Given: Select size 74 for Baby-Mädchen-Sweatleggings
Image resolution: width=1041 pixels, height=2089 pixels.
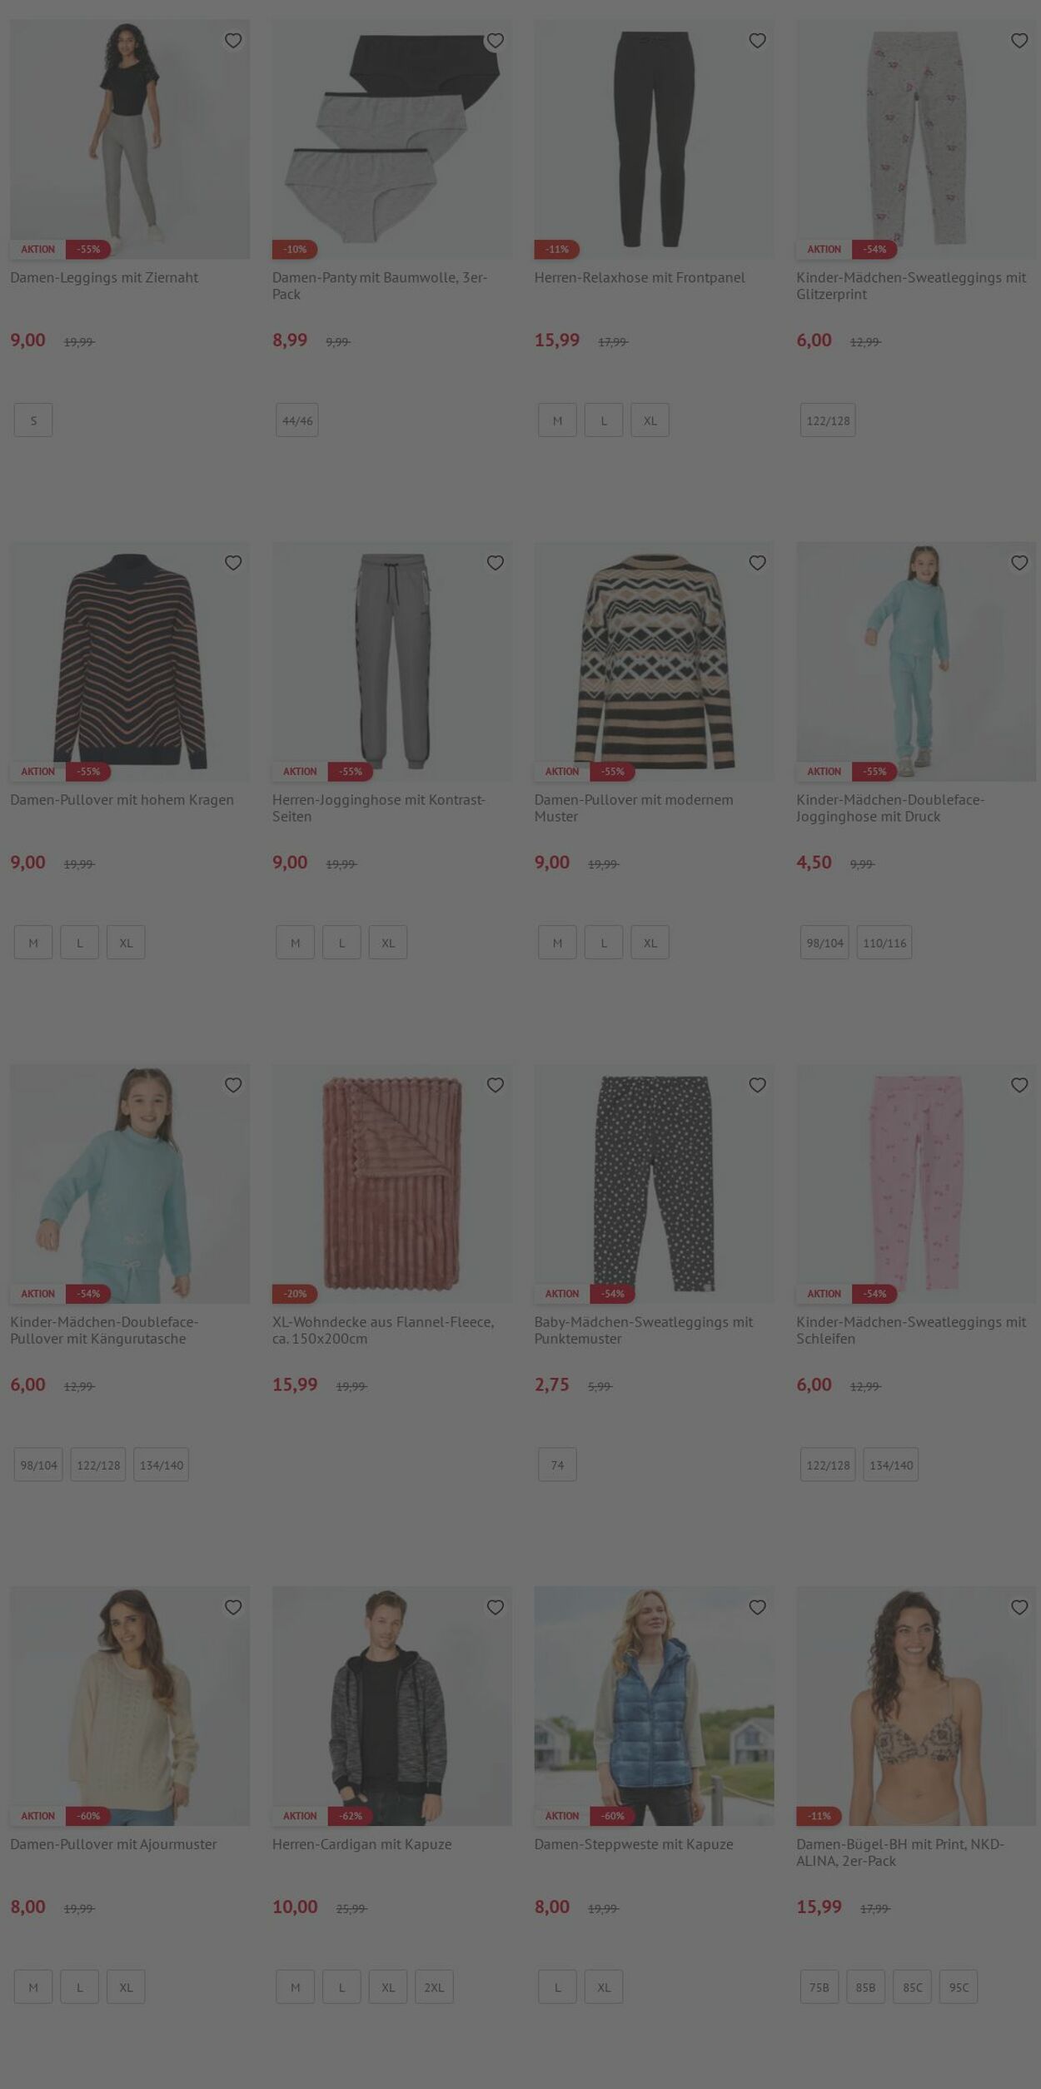Looking at the screenshot, I should (557, 1465).
